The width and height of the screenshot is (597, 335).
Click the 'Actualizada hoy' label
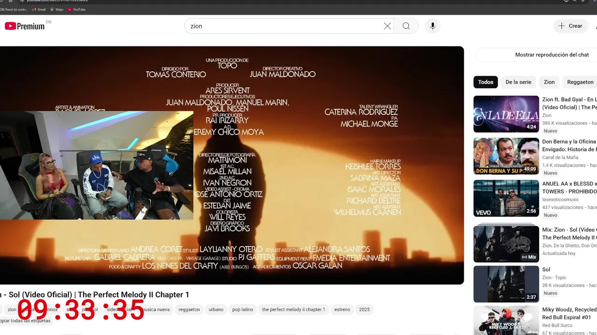(x=559, y=254)
